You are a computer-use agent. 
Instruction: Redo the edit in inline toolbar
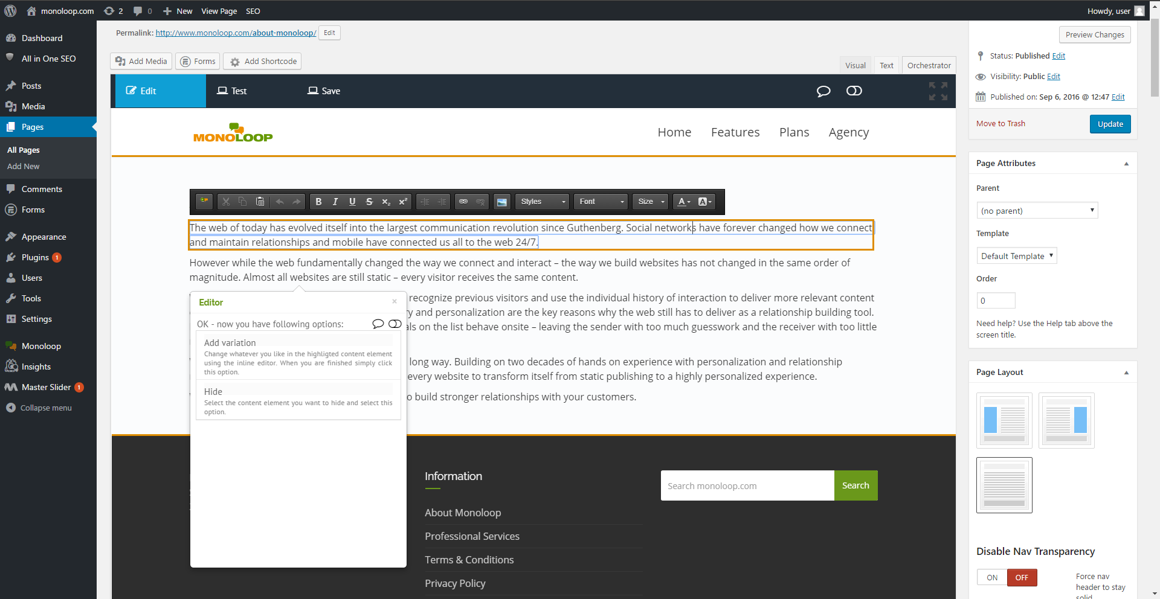coord(297,202)
